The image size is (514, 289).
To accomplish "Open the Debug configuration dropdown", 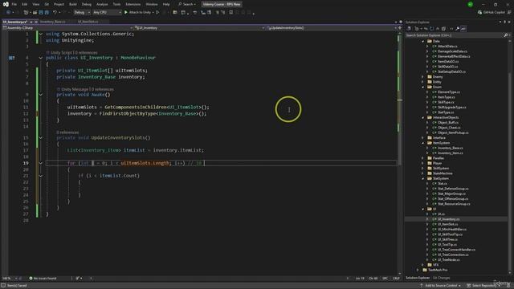I will pos(82,13).
